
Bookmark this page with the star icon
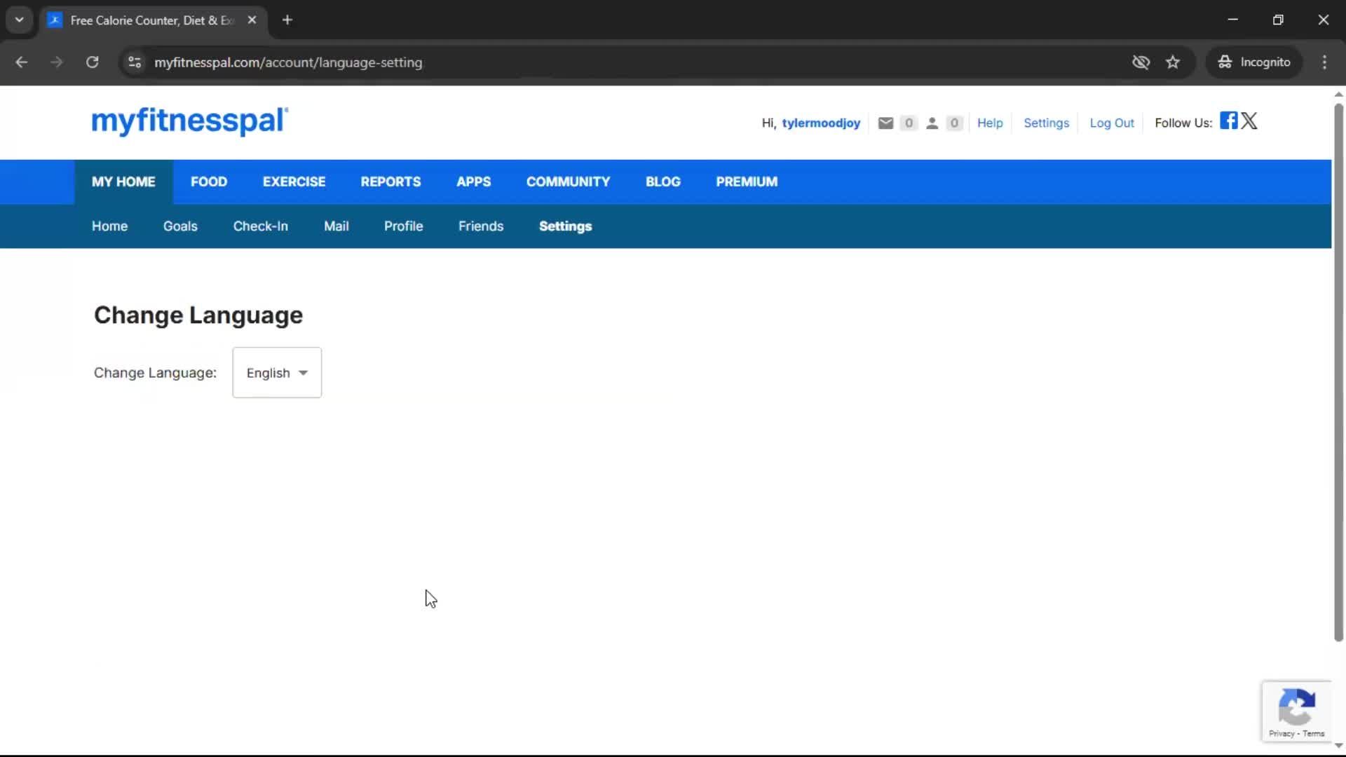(1173, 62)
